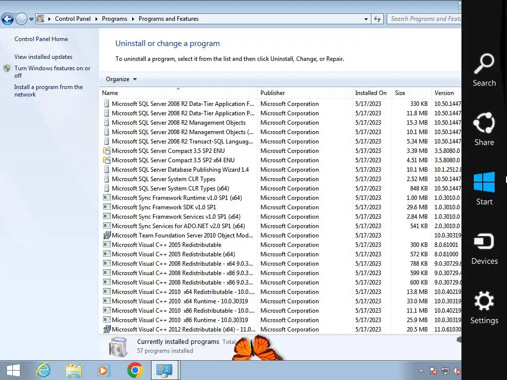Select SQL Server Compact 3.5 SP2 ENU icon
This screenshot has height=380, width=507.
107,150
